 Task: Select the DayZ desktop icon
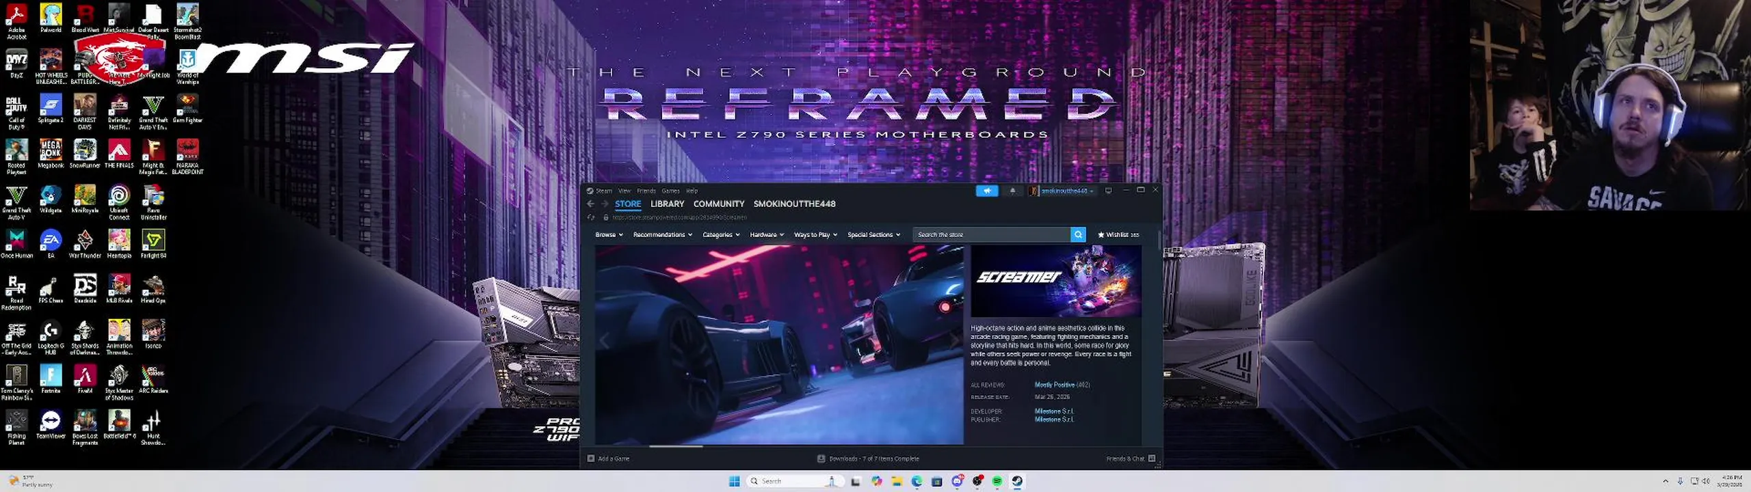click(16, 64)
